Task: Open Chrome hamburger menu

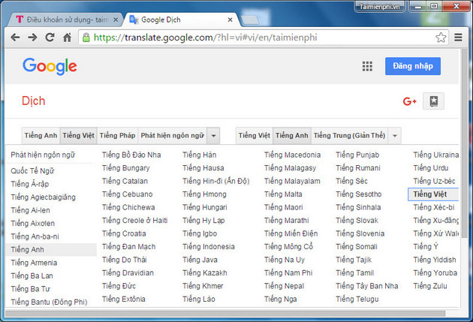Action: point(458,37)
